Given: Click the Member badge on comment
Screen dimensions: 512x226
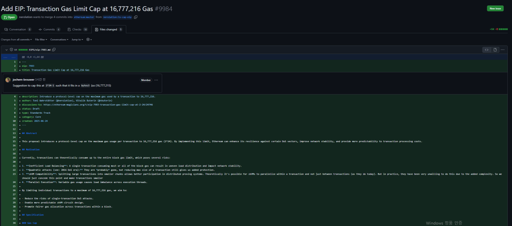Looking at the screenshot, I should [146, 80].
